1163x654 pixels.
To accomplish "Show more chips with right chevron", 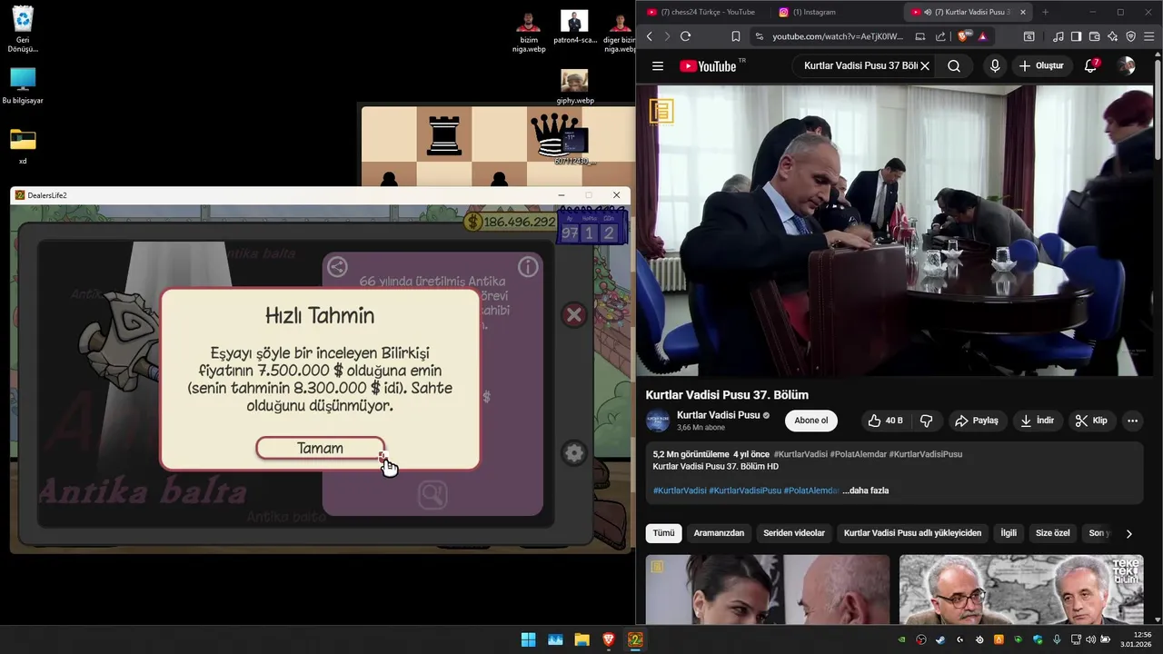I will pos(1129,534).
